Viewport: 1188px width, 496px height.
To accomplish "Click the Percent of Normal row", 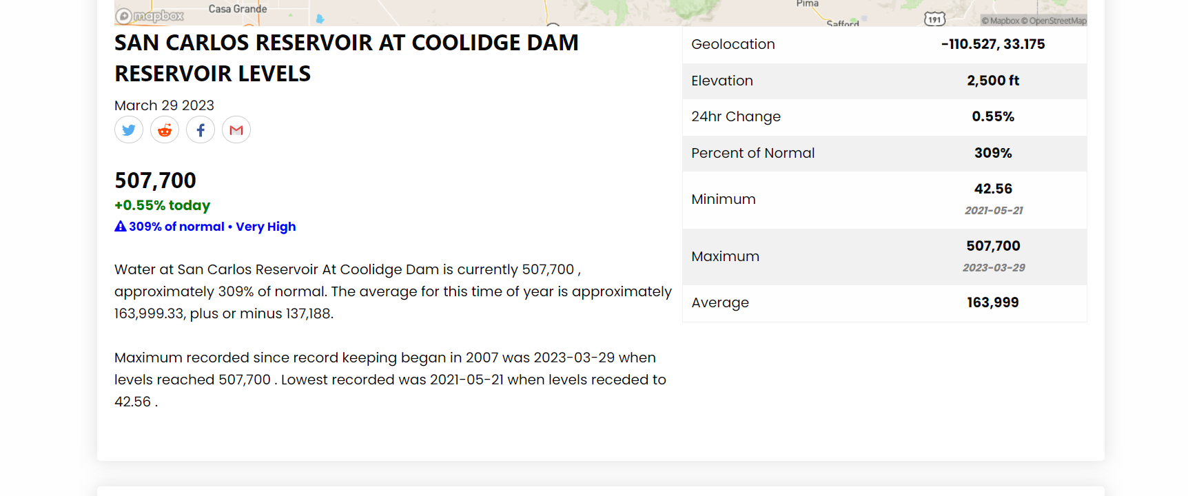I will pyautogui.click(x=885, y=153).
